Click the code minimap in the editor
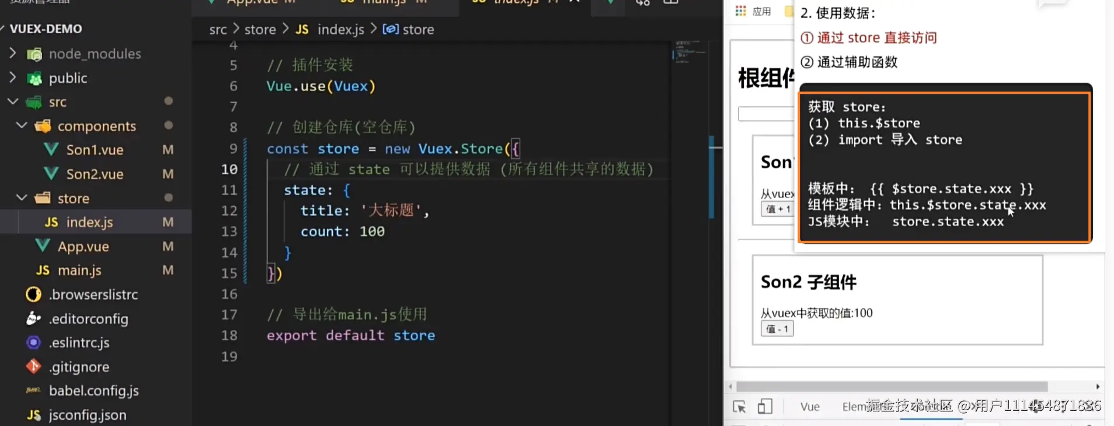Image resolution: width=1114 pixels, height=426 pixels. coord(689,52)
